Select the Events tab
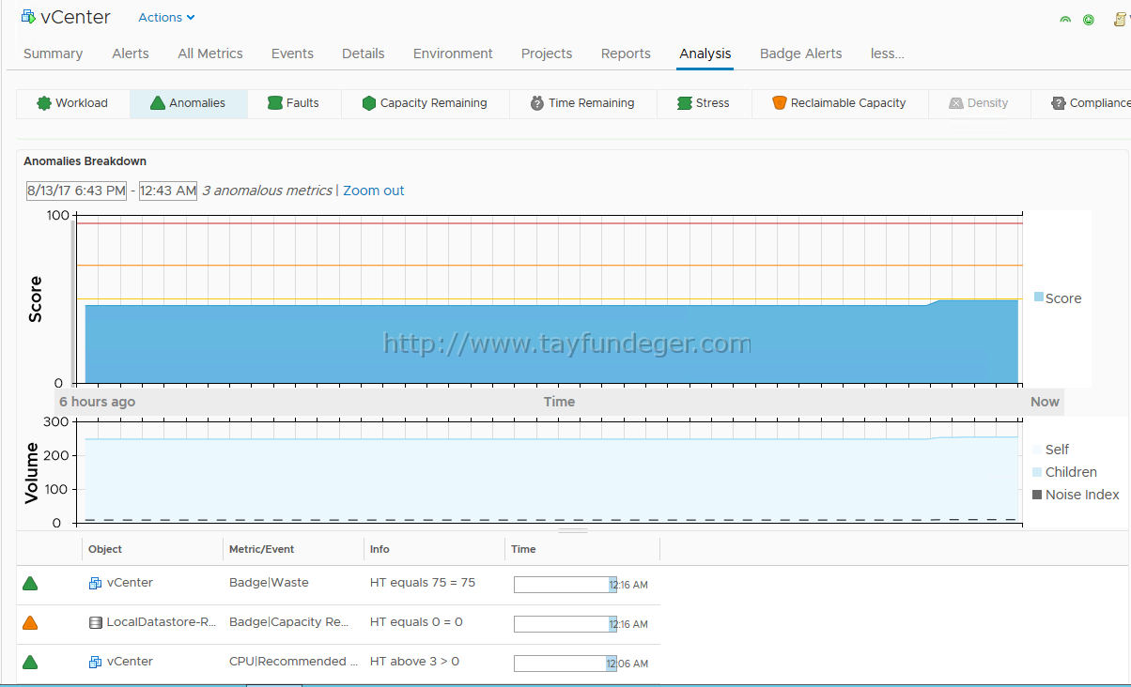Screen dimensions: 1131x687 (292, 53)
